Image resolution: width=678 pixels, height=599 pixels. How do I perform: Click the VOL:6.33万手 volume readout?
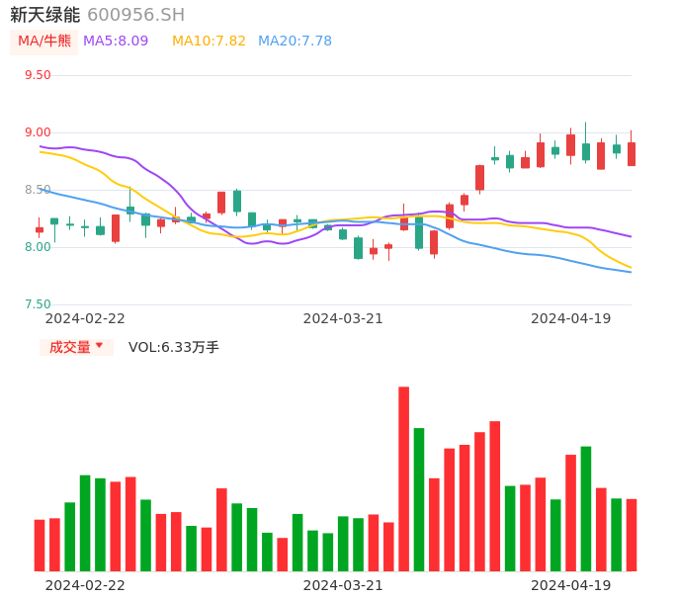(x=174, y=347)
